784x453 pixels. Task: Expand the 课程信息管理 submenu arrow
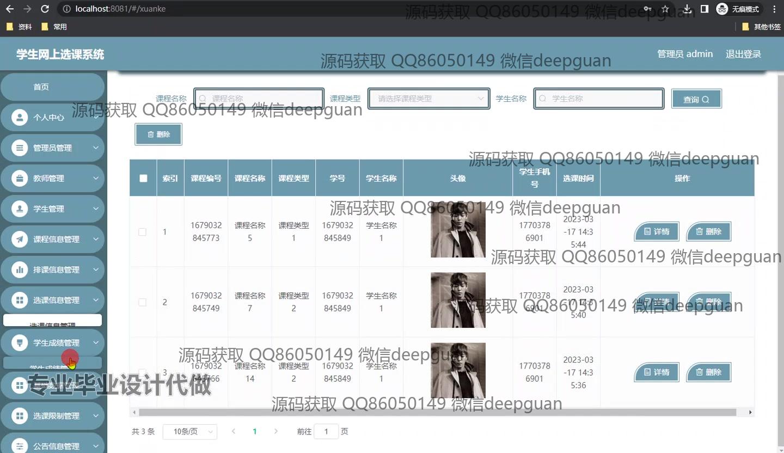(x=96, y=240)
